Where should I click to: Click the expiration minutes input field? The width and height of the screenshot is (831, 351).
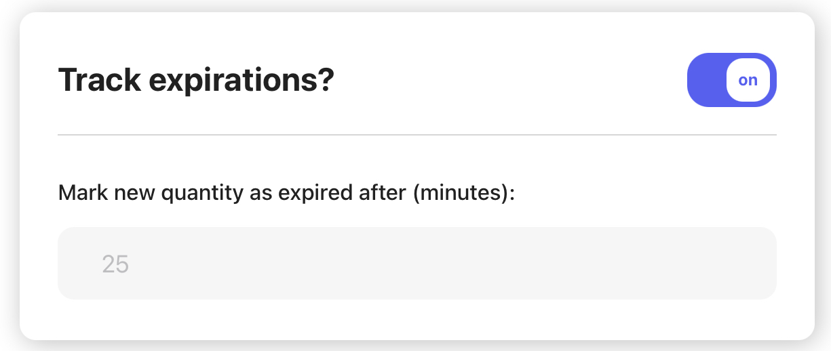(417, 263)
